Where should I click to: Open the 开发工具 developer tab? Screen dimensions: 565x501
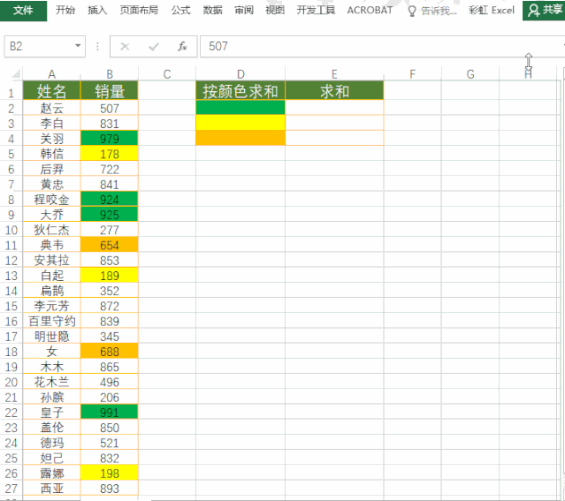316,10
